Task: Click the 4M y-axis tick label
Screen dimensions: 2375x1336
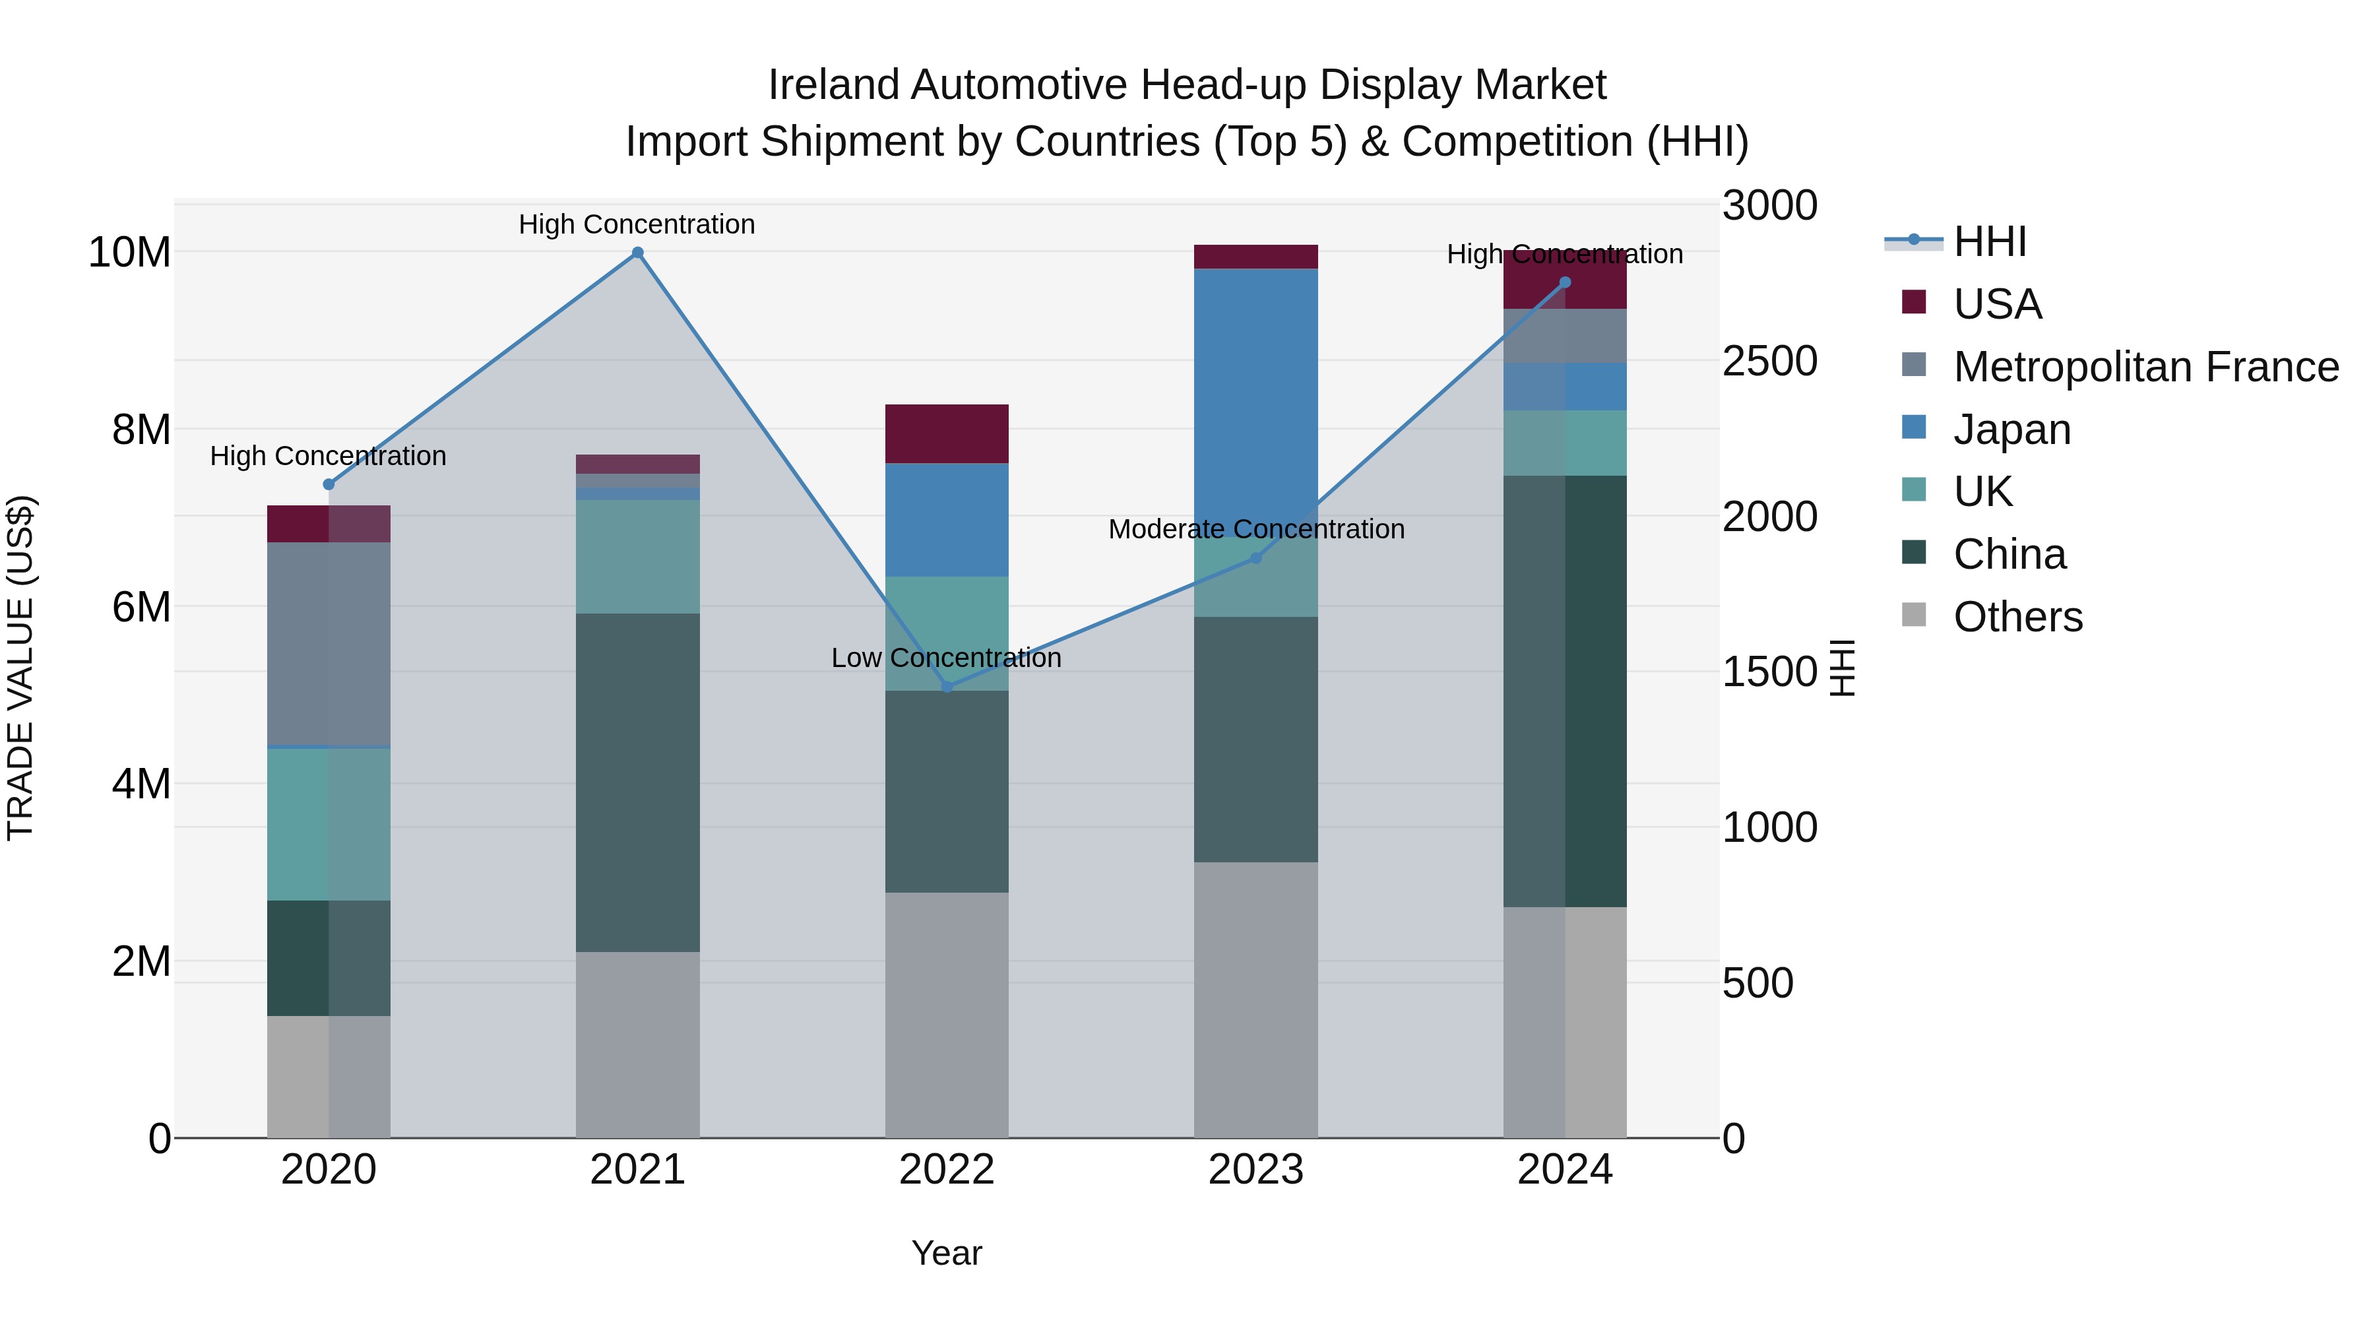Action: point(142,784)
